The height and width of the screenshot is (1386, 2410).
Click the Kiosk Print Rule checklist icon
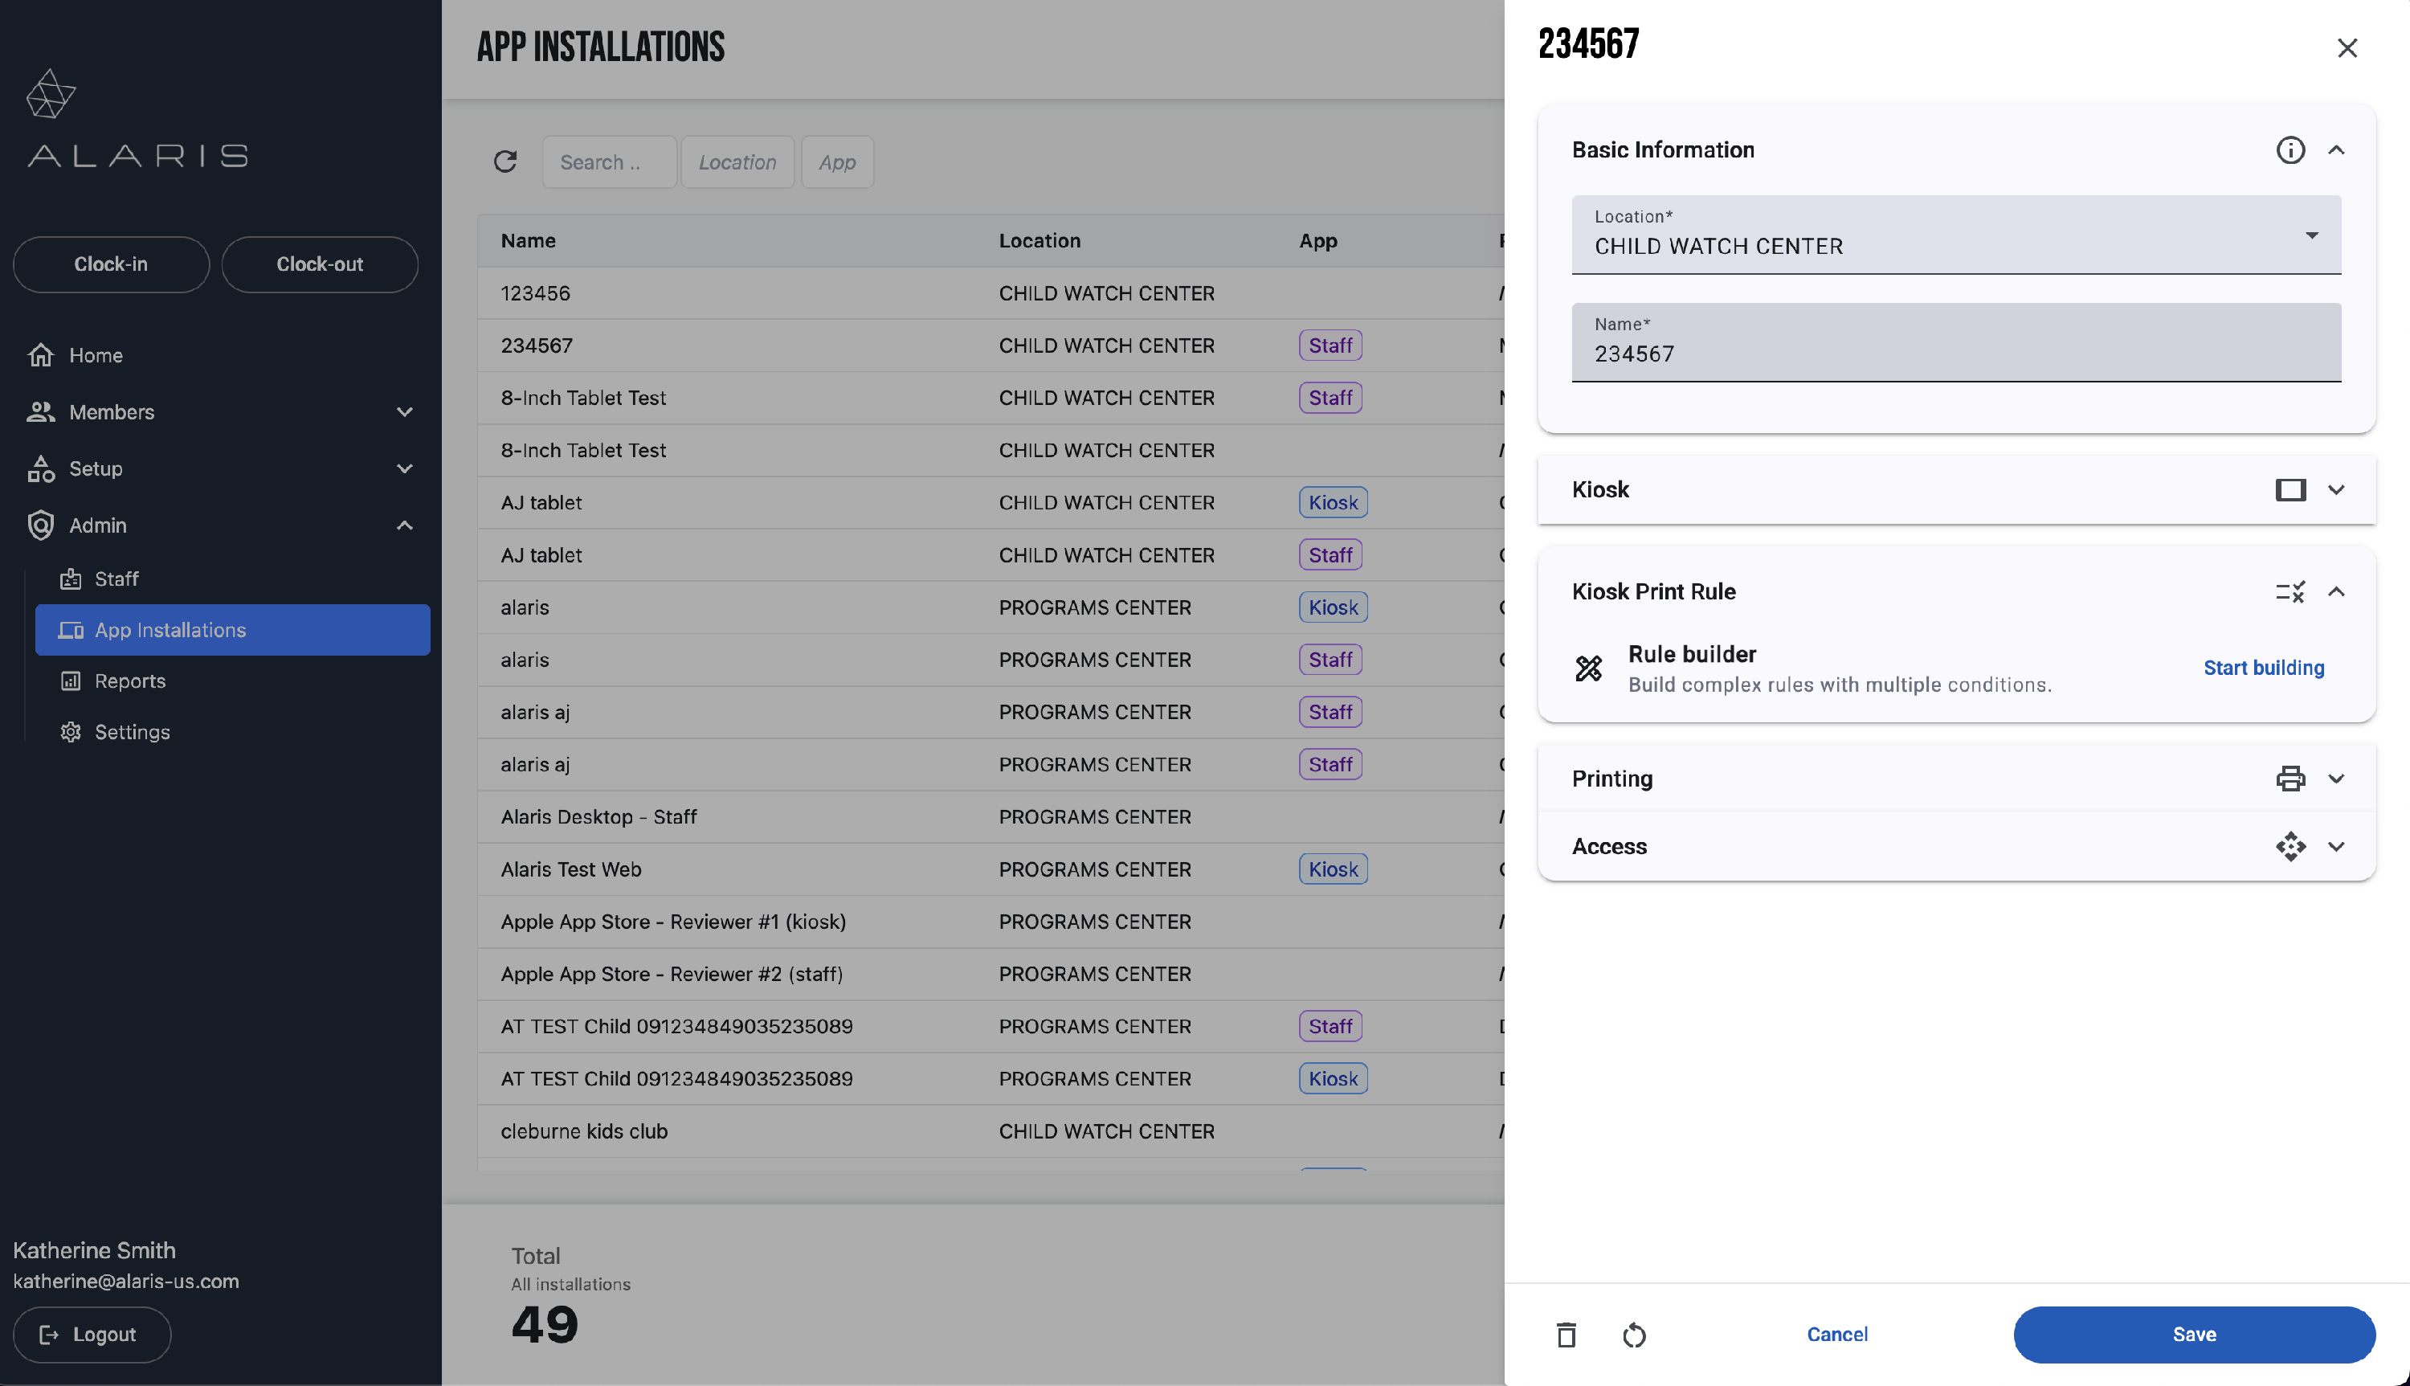tap(2289, 591)
